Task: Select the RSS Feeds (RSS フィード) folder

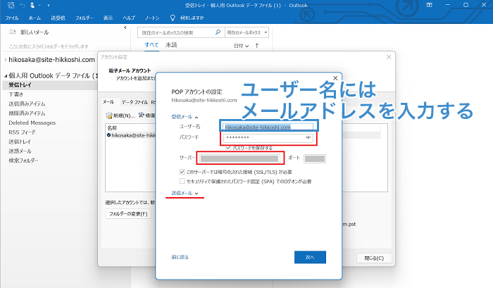Action: [x=22, y=132]
